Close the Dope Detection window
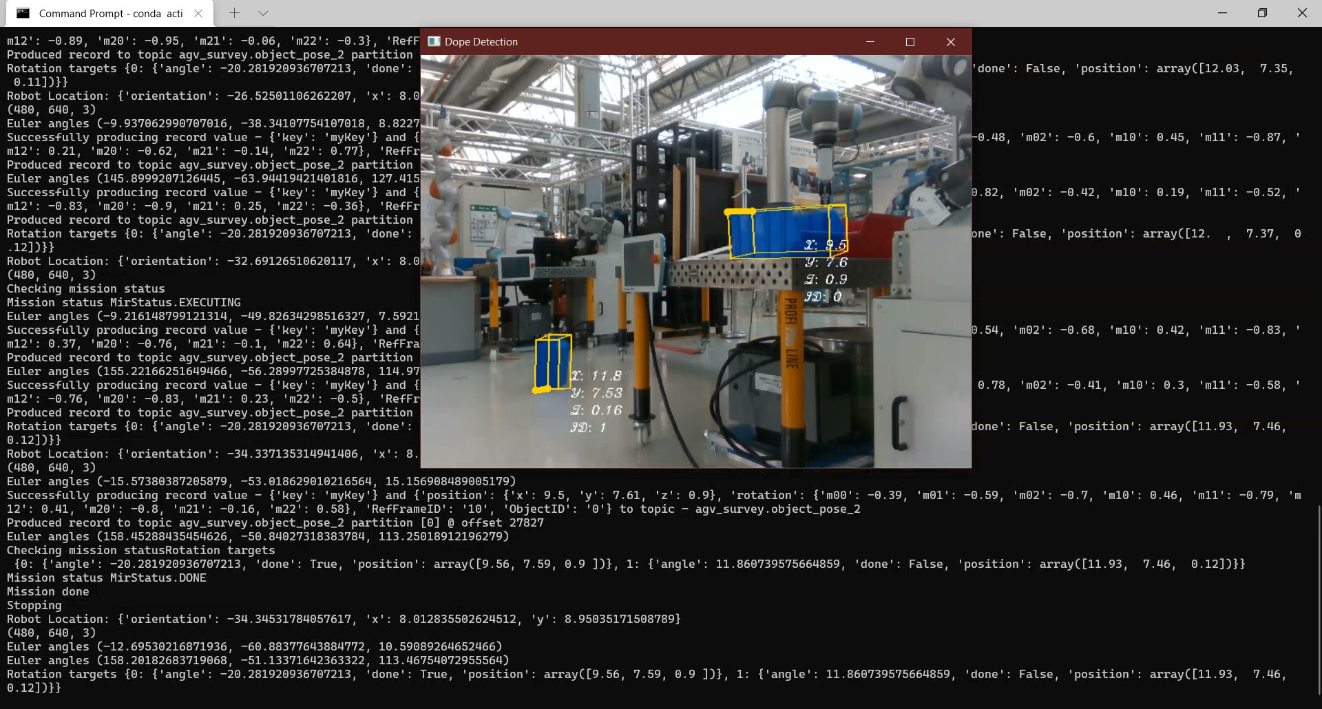 pos(951,42)
